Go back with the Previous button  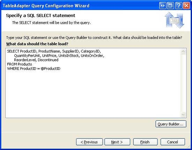[89, 142]
